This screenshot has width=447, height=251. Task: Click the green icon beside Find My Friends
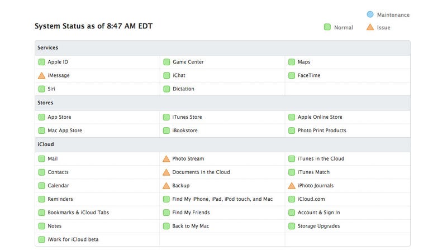166,213
